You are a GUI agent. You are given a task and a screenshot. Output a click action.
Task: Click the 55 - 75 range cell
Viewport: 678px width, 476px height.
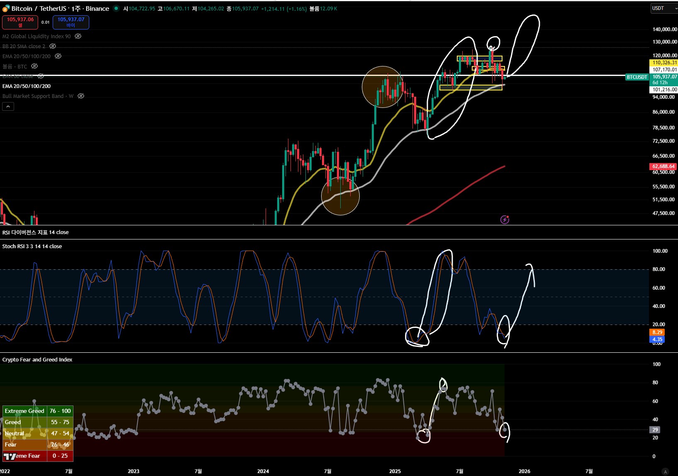coord(60,422)
